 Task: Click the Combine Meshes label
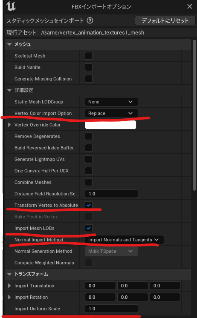click(x=33, y=182)
